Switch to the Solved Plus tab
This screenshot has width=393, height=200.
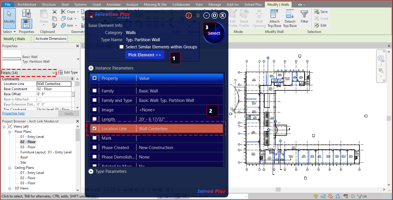253,5
